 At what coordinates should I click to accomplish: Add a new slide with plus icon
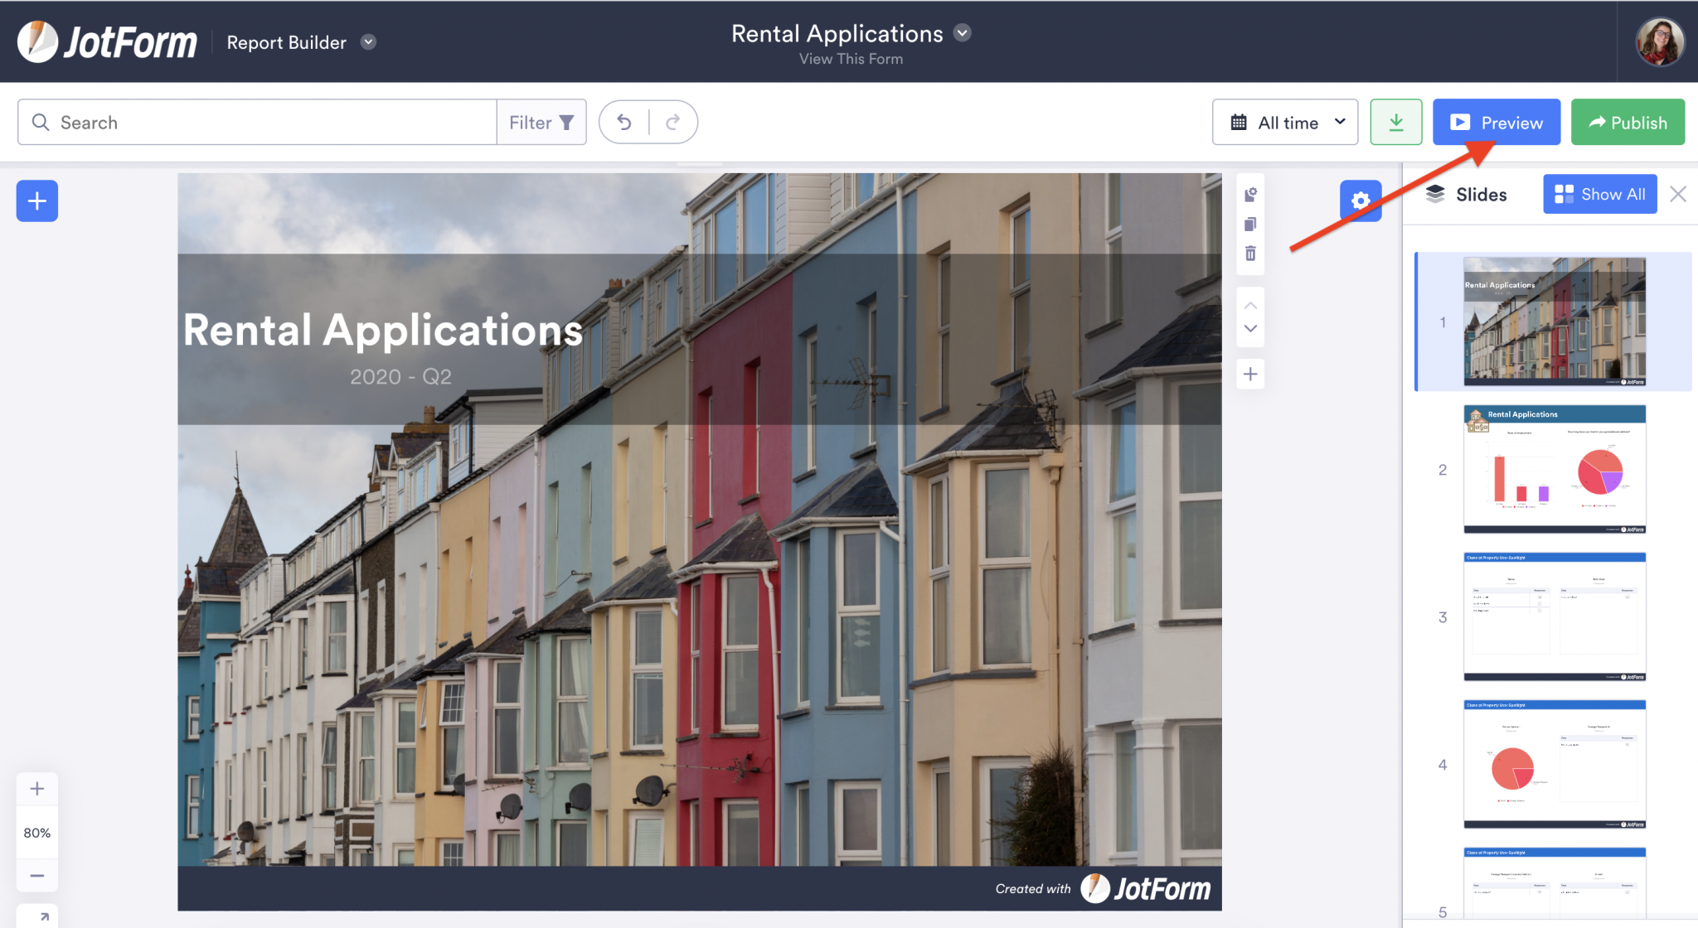pos(1250,373)
